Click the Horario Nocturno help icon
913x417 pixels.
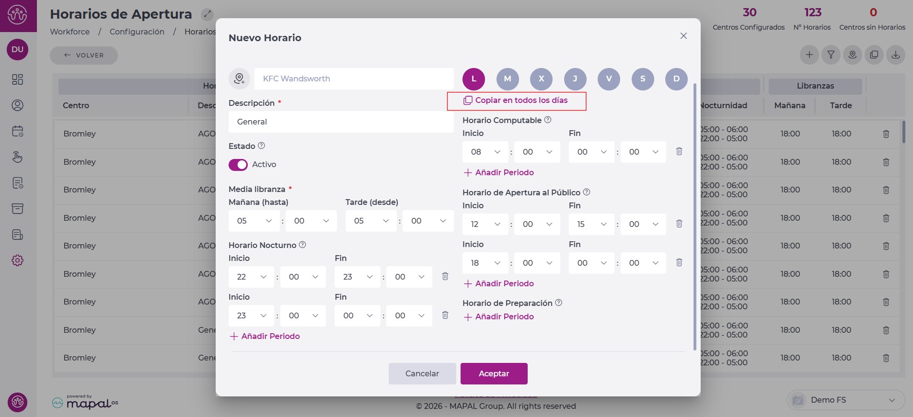click(x=302, y=245)
